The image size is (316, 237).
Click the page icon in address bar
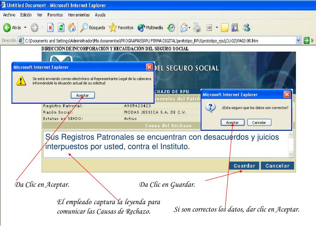[21, 41]
